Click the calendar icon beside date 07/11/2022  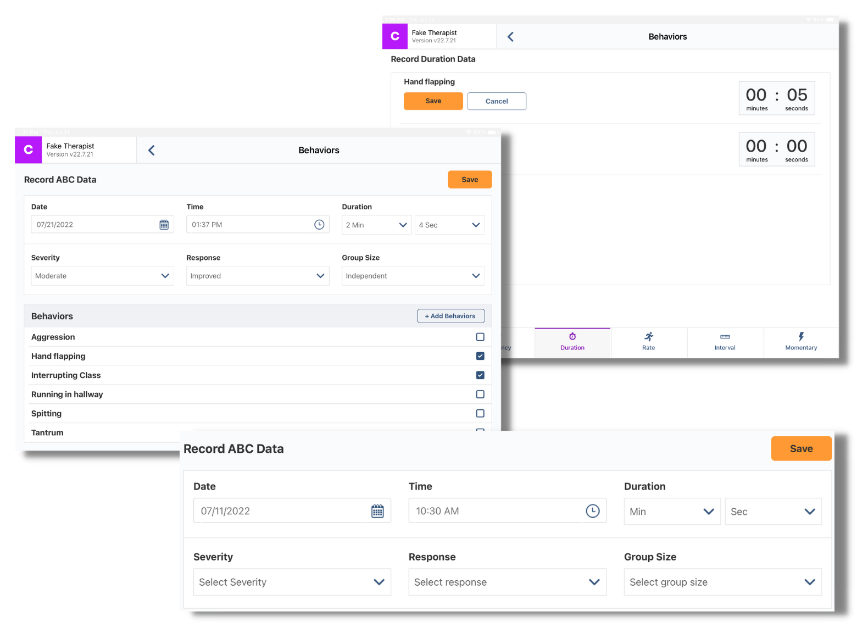pos(377,511)
